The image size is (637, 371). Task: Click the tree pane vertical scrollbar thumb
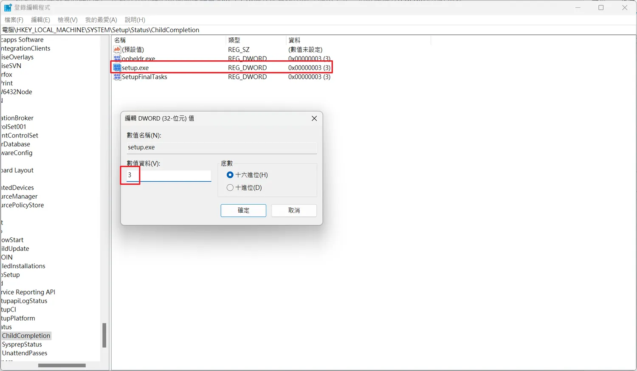(104, 335)
